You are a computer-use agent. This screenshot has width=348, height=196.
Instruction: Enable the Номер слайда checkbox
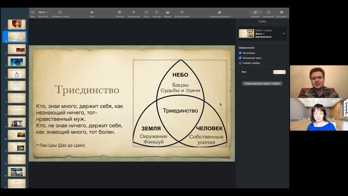click(240, 63)
